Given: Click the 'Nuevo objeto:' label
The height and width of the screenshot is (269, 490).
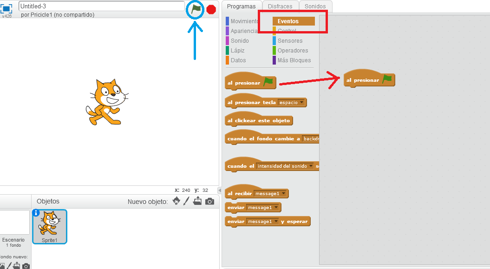Looking at the screenshot, I should click(148, 202).
